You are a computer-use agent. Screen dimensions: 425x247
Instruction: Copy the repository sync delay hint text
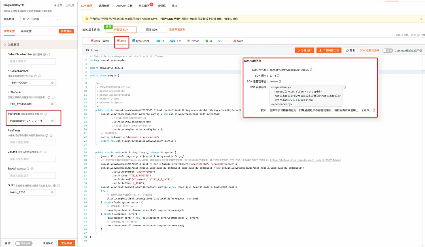374,110
